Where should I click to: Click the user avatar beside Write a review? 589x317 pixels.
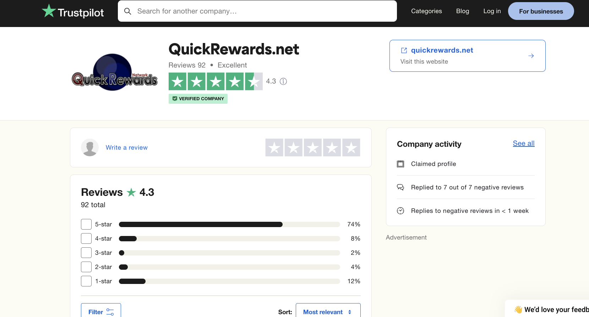coord(90,147)
